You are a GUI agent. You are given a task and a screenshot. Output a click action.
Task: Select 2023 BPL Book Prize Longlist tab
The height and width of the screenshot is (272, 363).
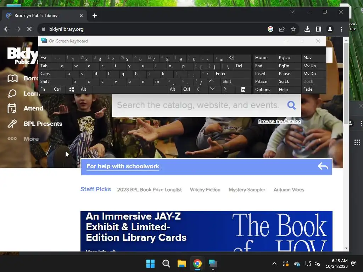point(149,190)
